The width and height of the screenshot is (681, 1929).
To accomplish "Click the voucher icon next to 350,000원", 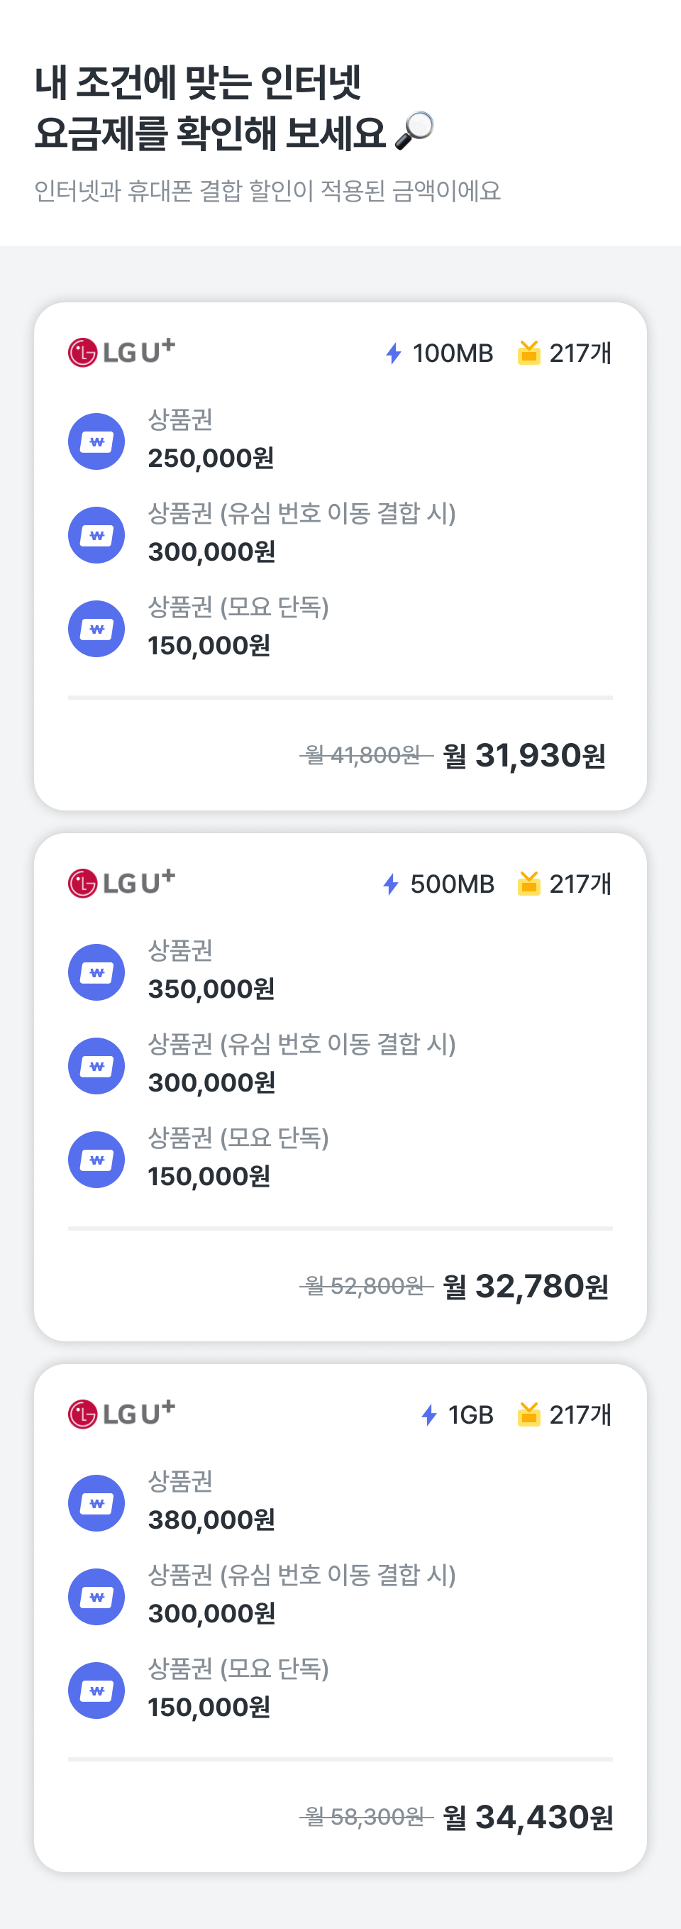I will (96, 972).
